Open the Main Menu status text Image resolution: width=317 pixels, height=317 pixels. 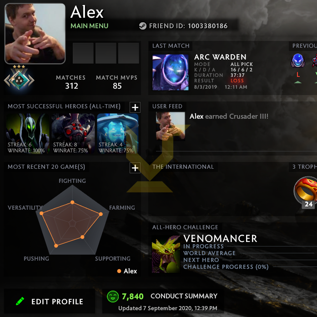(x=89, y=26)
